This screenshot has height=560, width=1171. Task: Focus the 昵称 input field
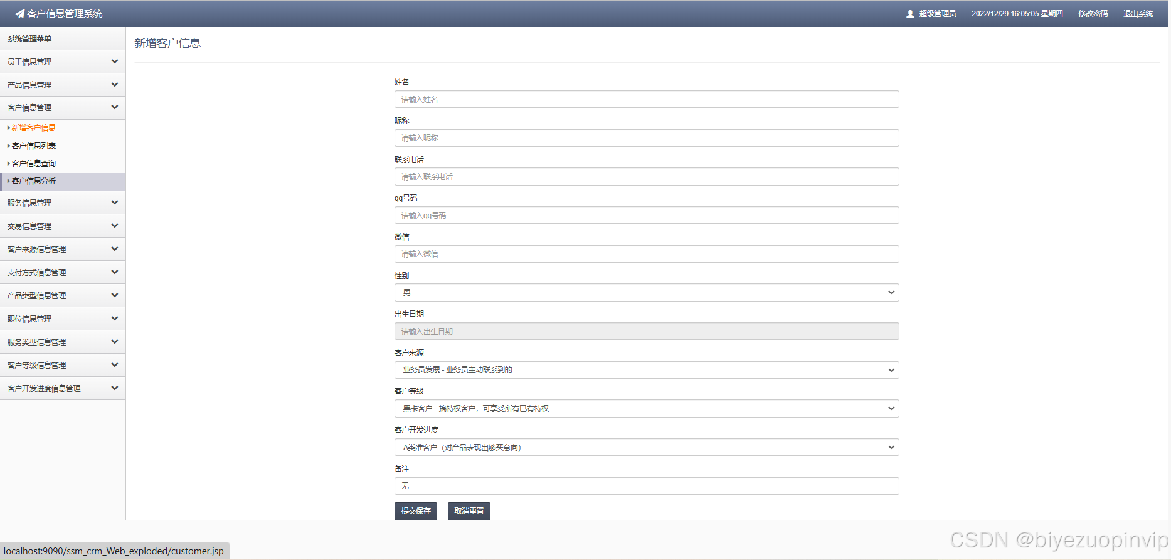pyautogui.click(x=647, y=138)
